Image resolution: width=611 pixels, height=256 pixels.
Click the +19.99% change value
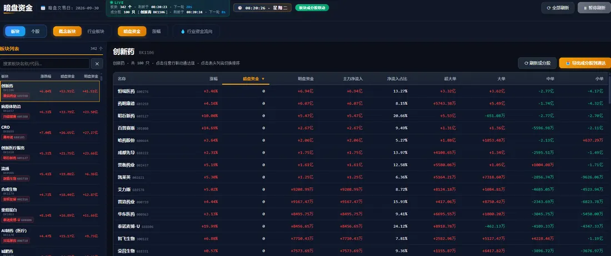point(209,227)
